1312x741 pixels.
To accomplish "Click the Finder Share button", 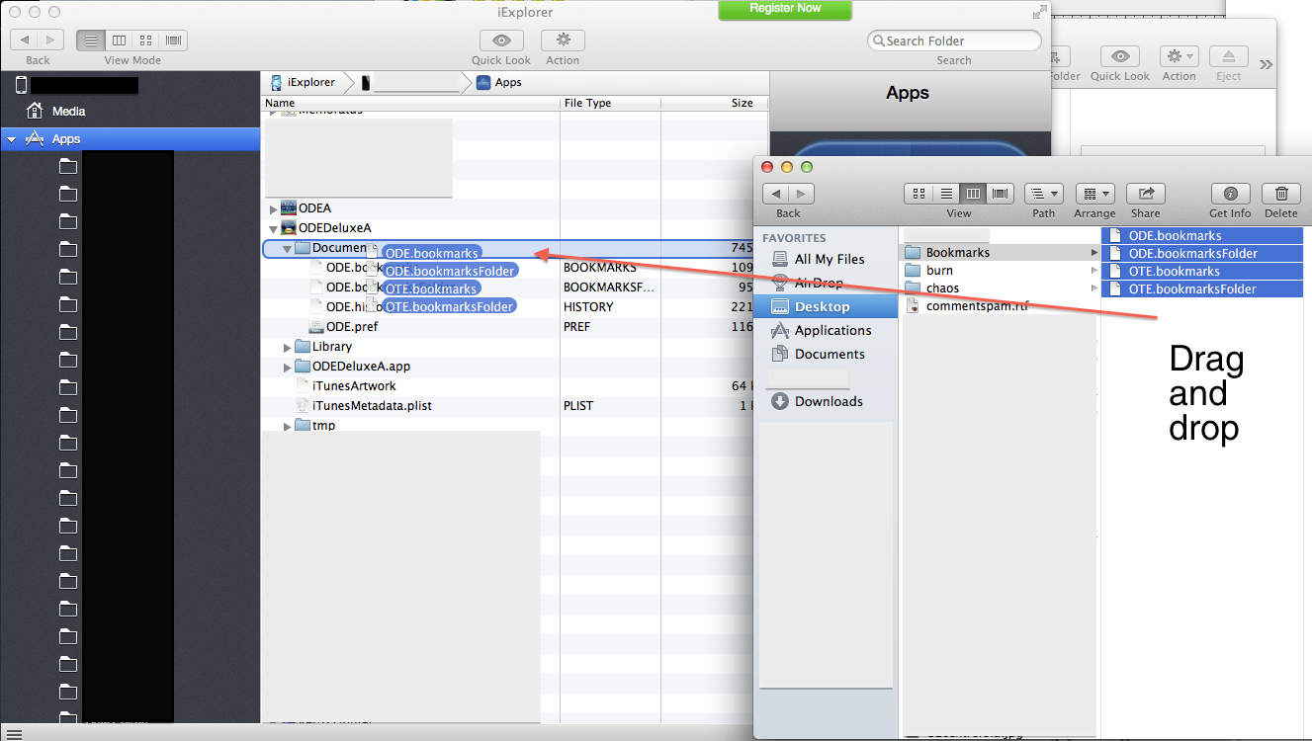I will (1146, 194).
